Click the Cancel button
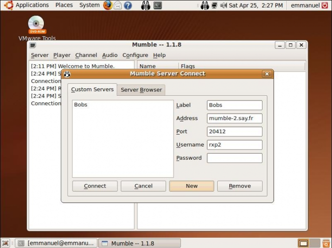Viewport: 332px width, 248px height. click(x=143, y=186)
